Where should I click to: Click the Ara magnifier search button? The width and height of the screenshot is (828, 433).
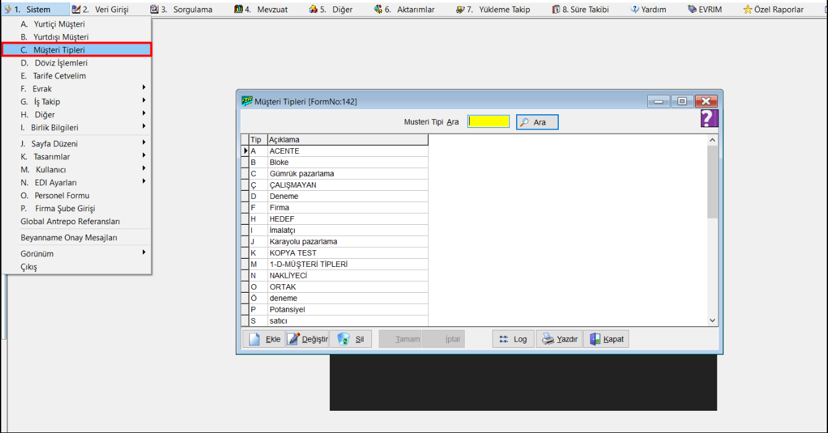pos(537,122)
